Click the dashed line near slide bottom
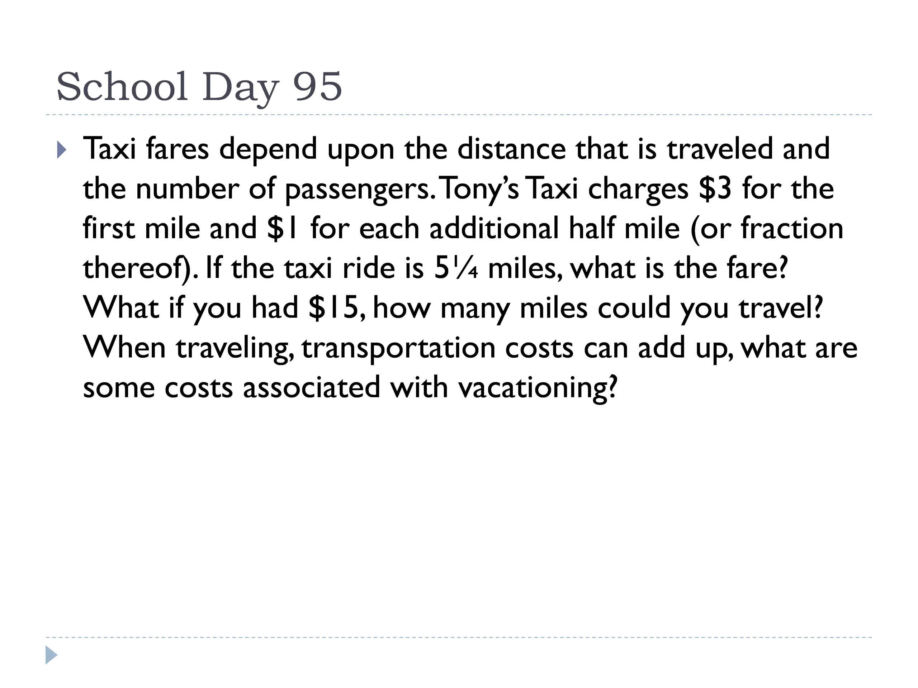The height and width of the screenshot is (688, 918). click(459, 637)
